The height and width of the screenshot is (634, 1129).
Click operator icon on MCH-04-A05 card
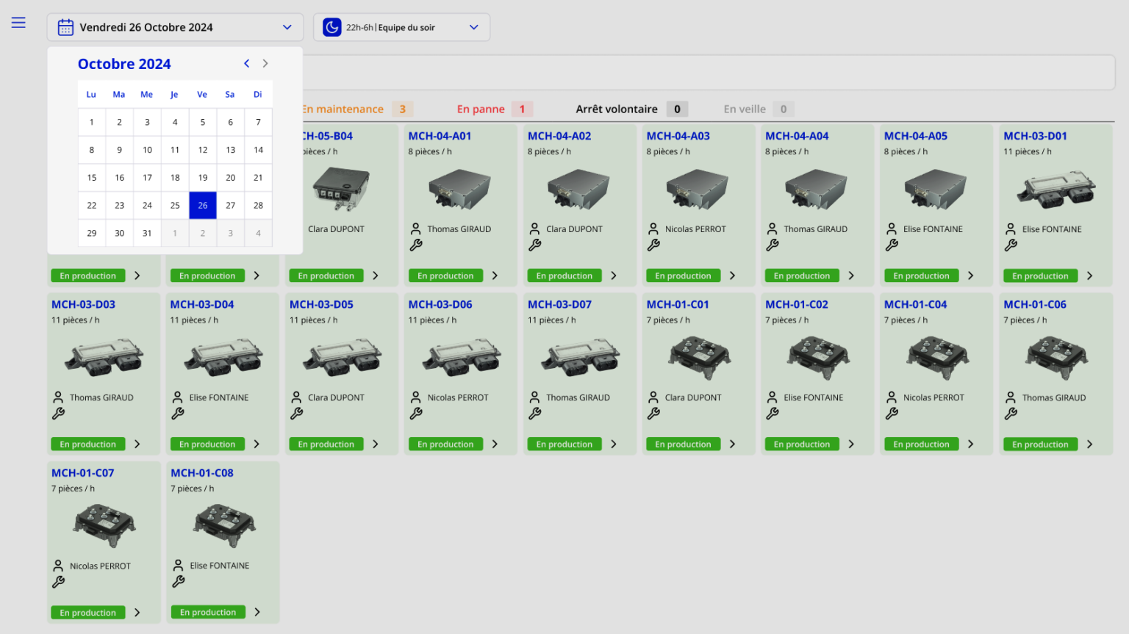click(892, 228)
